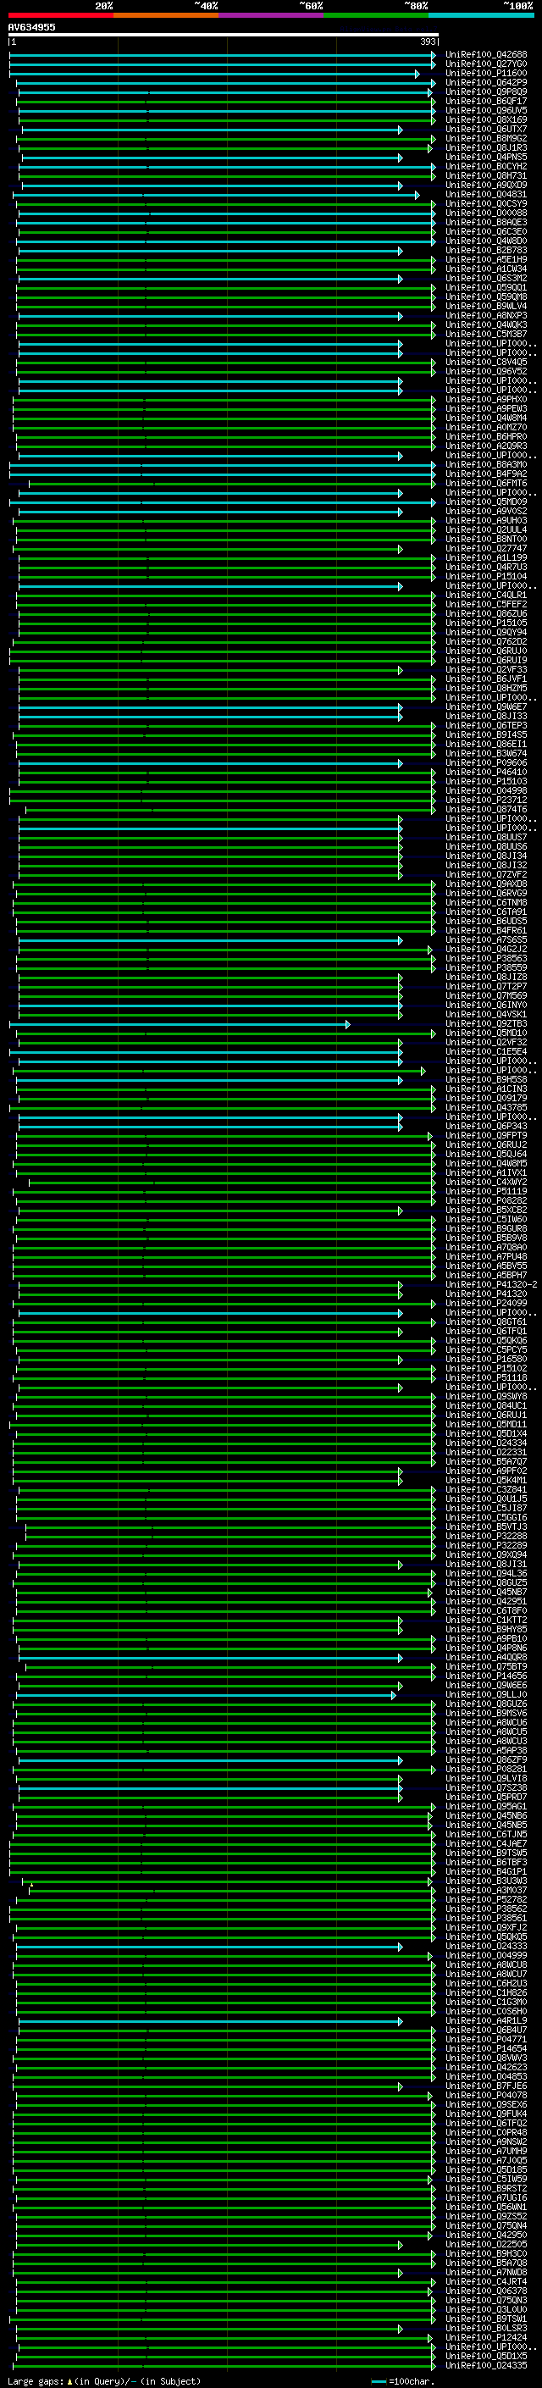Select the UniRef100_P24099 entry
The image size is (542, 2388).
pyautogui.click(x=486, y=1303)
